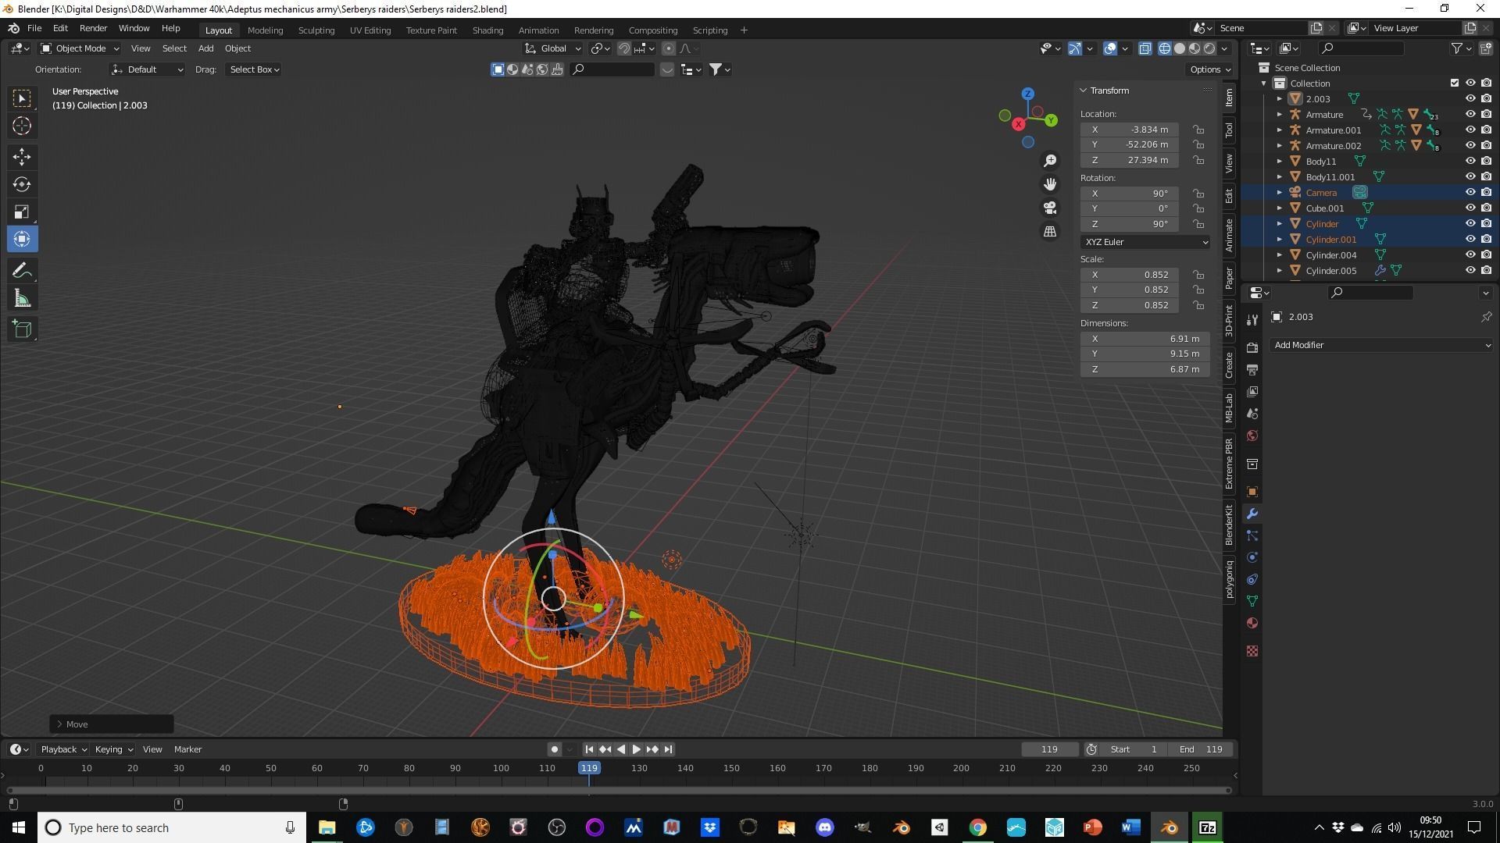
Task: Open the Physics properties tab icon
Action: click(x=1252, y=557)
